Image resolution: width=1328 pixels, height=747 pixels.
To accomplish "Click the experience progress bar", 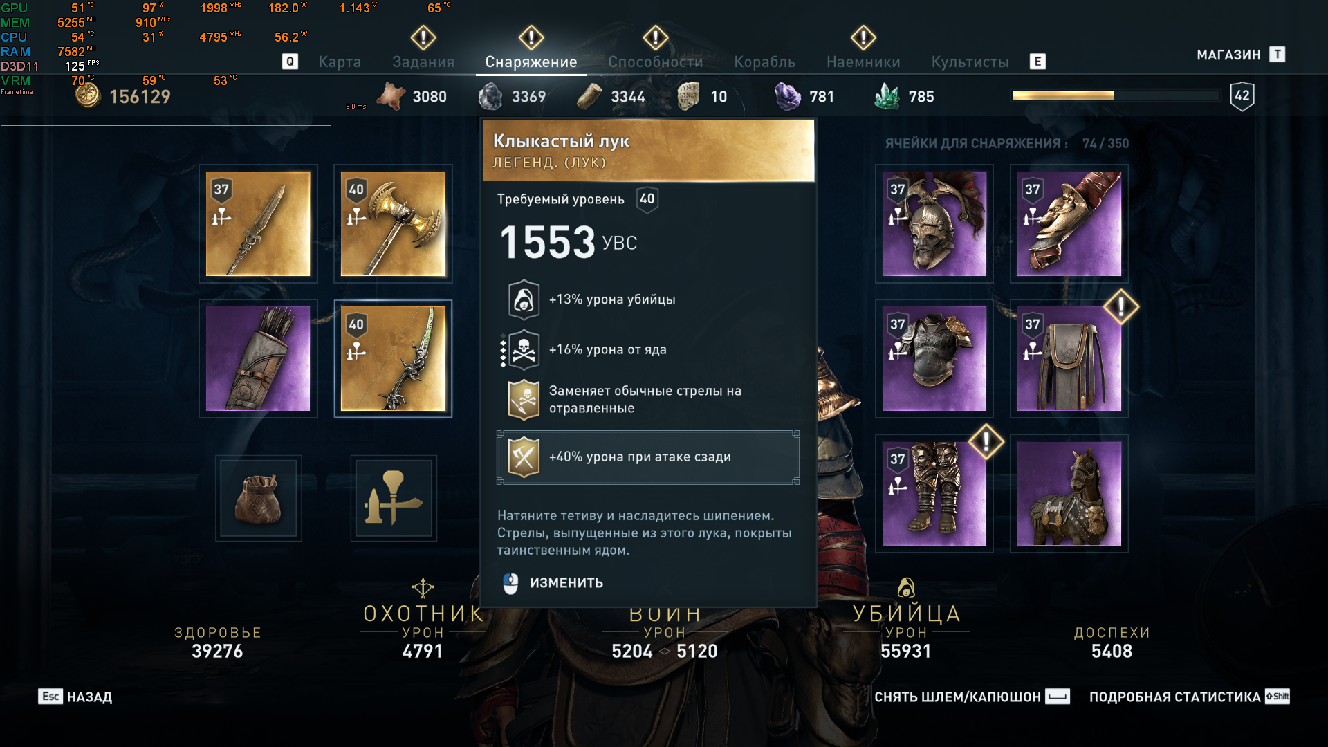I will pyautogui.click(x=1116, y=95).
